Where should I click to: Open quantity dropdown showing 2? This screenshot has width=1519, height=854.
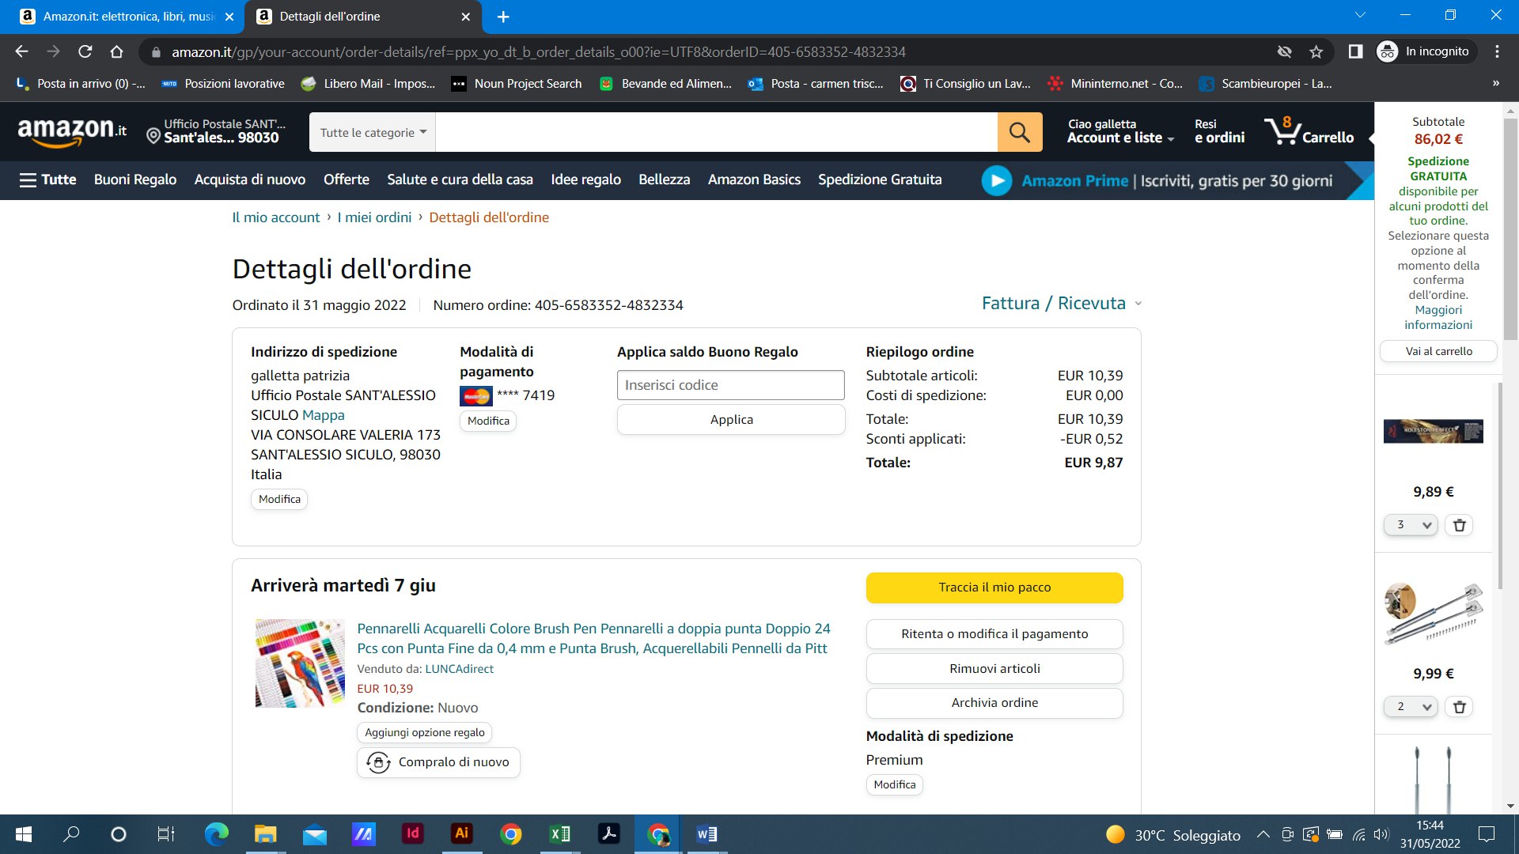coord(1410,707)
